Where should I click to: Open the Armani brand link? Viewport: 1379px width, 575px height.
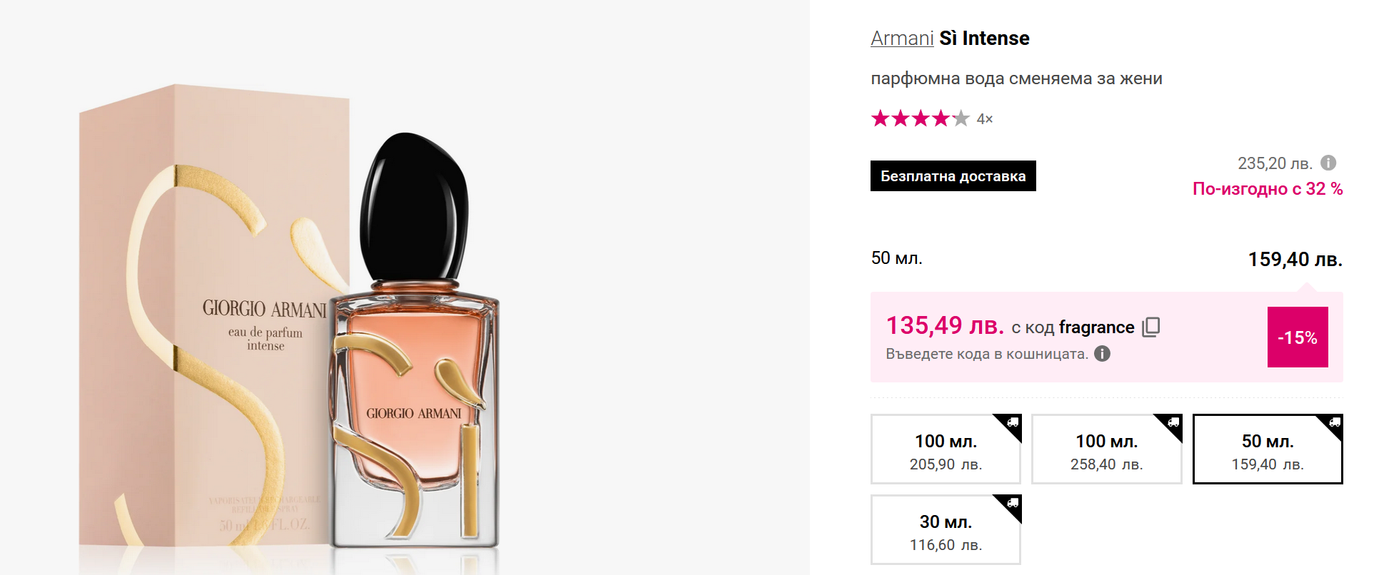(902, 39)
